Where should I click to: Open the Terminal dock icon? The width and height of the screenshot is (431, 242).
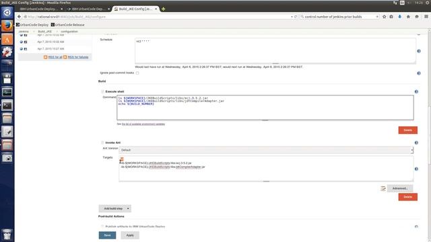pyautogui.click(x=7, y=105)
